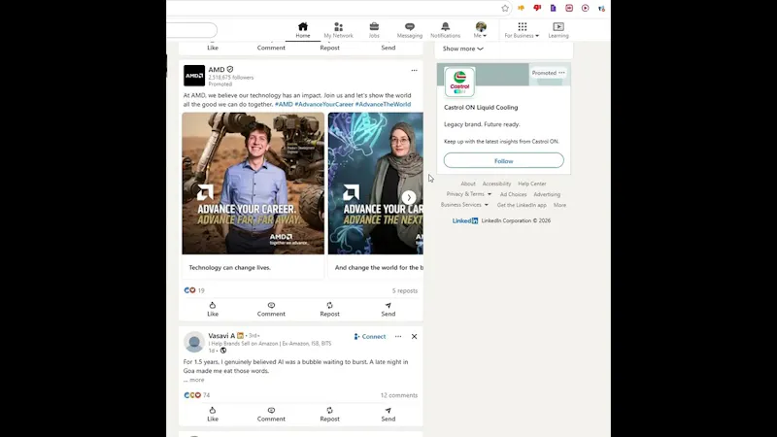
Task: Repost the AMD post
Action: [329, 309]
